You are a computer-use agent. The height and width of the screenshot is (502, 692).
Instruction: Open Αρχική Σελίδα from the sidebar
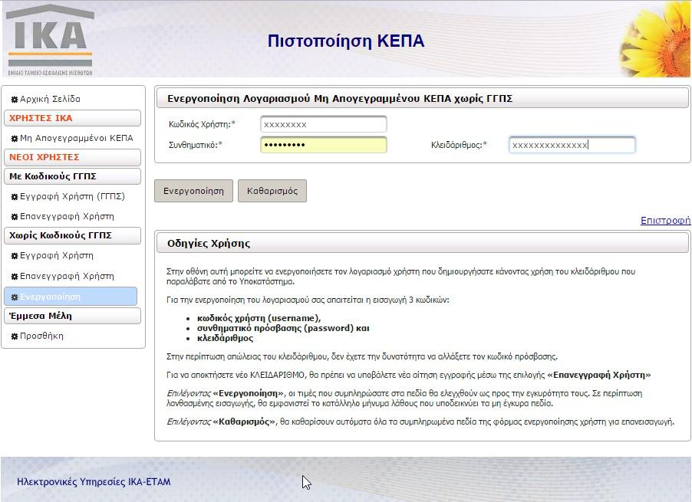pyautogui.click(x=50, y=99)
